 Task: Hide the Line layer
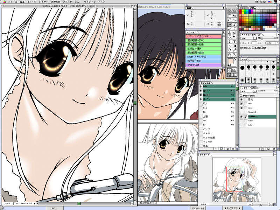pyautogui.click(x=241, y=104)
